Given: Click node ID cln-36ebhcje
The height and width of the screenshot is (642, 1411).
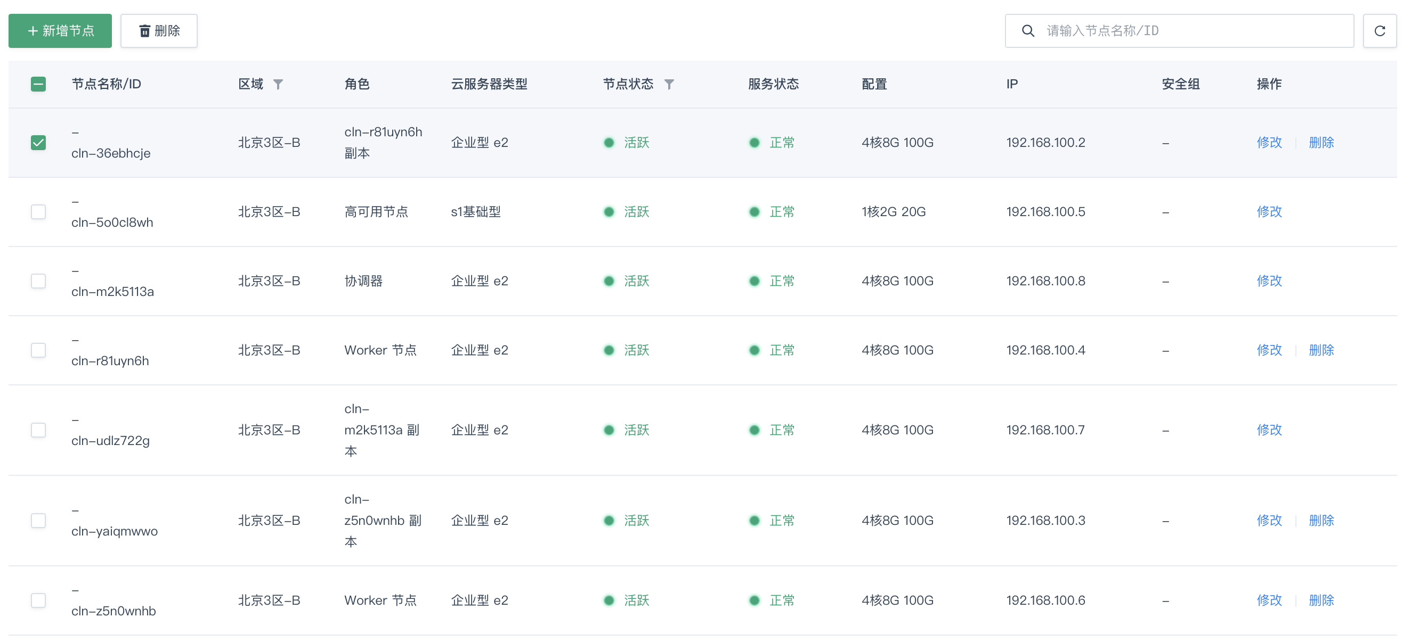Looking at the screenshot, I should [111, 153].
